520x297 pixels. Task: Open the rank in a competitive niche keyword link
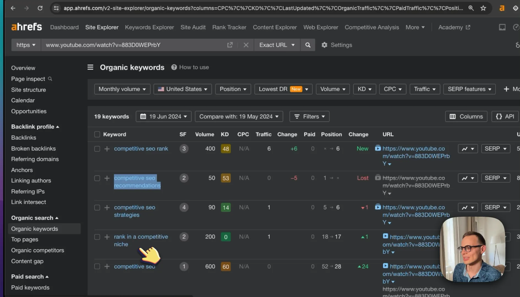click(x=141, y=241)
